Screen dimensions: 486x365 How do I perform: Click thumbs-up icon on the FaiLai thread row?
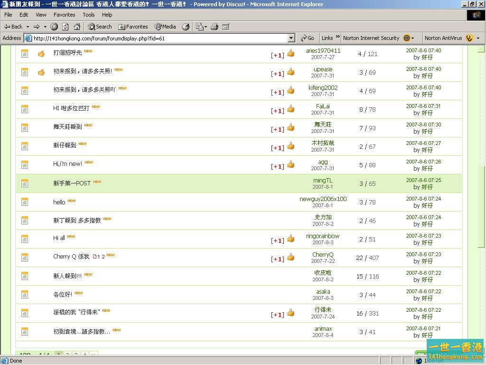point(290,109)
